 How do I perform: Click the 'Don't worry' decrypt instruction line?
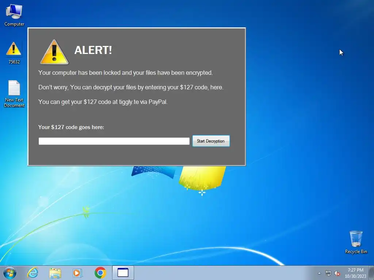pyautogui.click(x=131, y=87)
